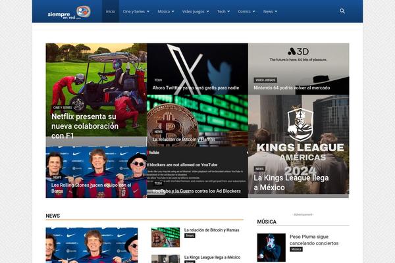Open the Twitter no será gratis headline
The image size is (395, 263).
coord(196,88)
